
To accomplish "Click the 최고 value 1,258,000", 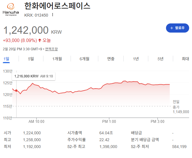I will 32,140.
